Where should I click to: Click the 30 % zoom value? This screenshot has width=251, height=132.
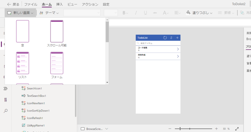226,129
